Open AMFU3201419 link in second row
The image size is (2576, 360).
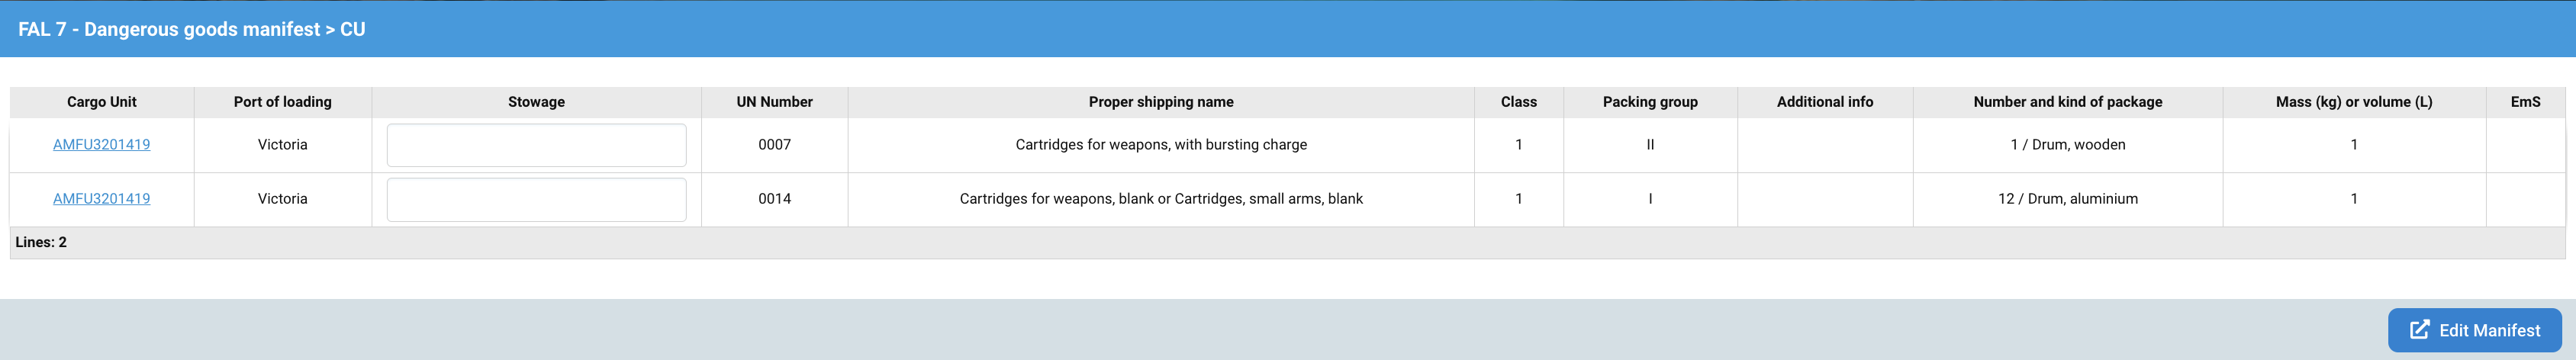101,199
